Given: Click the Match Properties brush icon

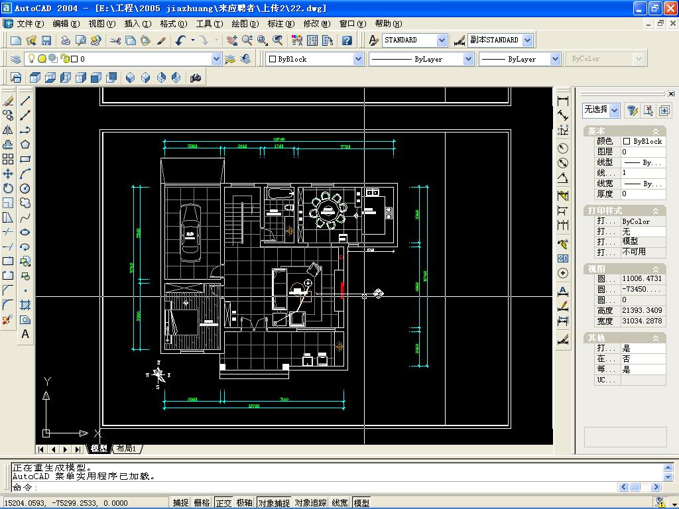Looking at the screenshot, I should click(161, 40).
